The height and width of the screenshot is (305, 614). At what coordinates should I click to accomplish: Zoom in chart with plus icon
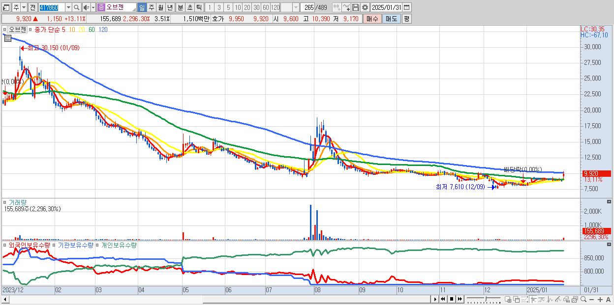pos(600,300)
